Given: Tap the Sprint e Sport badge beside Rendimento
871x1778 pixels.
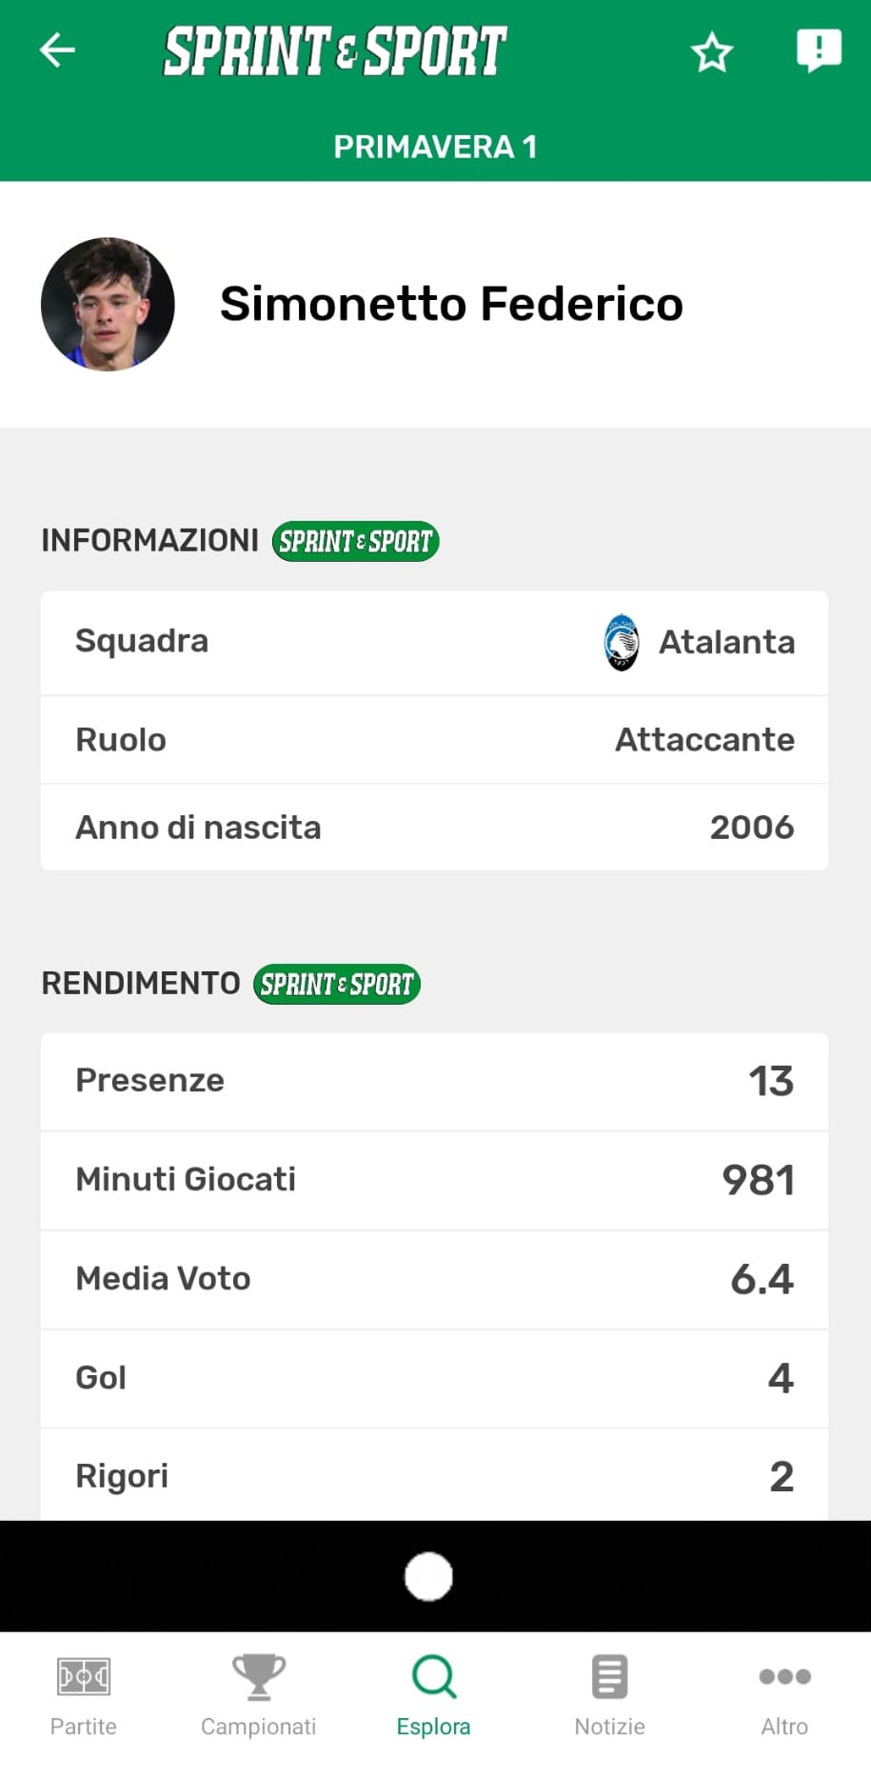Looking at the screenshot, I should 336,984.
